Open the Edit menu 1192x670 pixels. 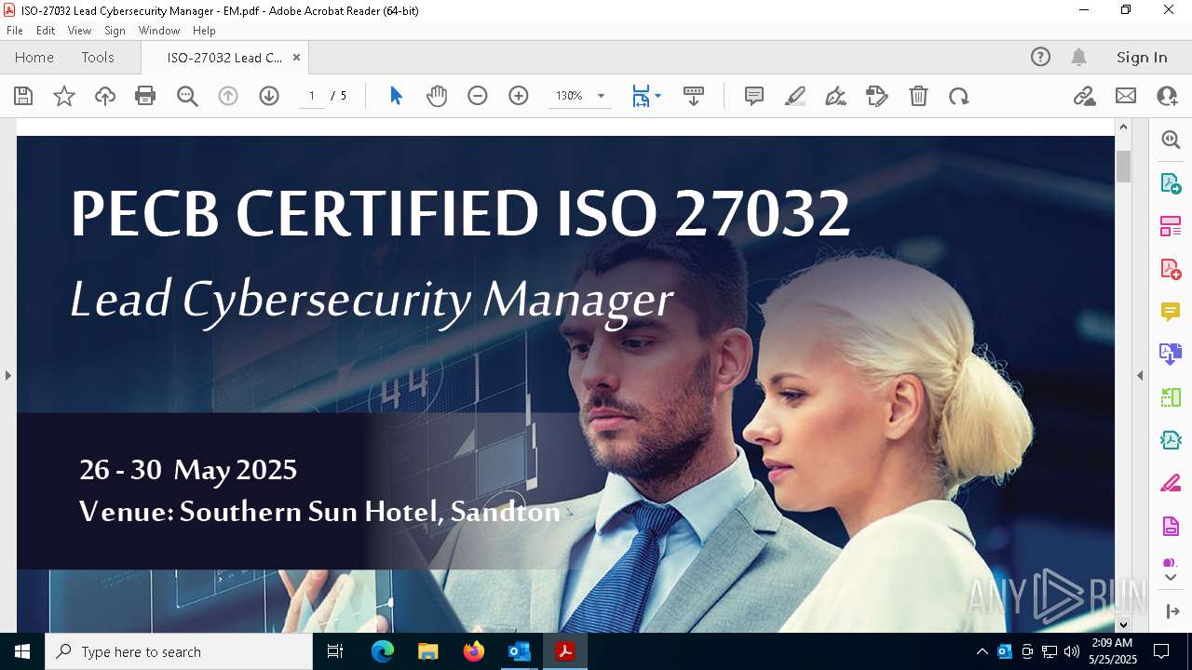coord(46,31)
